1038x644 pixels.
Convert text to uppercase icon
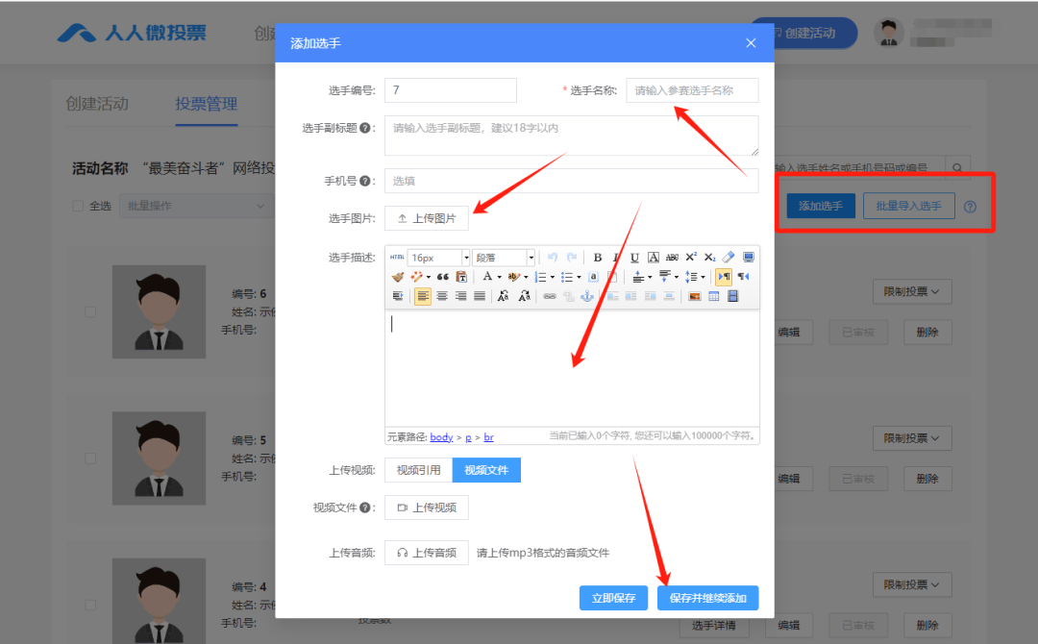pyautogui.click(x=504, y=296)
